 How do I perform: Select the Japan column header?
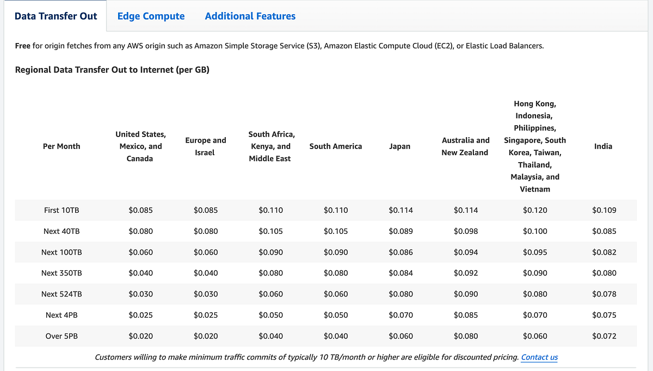pos(400,146)
